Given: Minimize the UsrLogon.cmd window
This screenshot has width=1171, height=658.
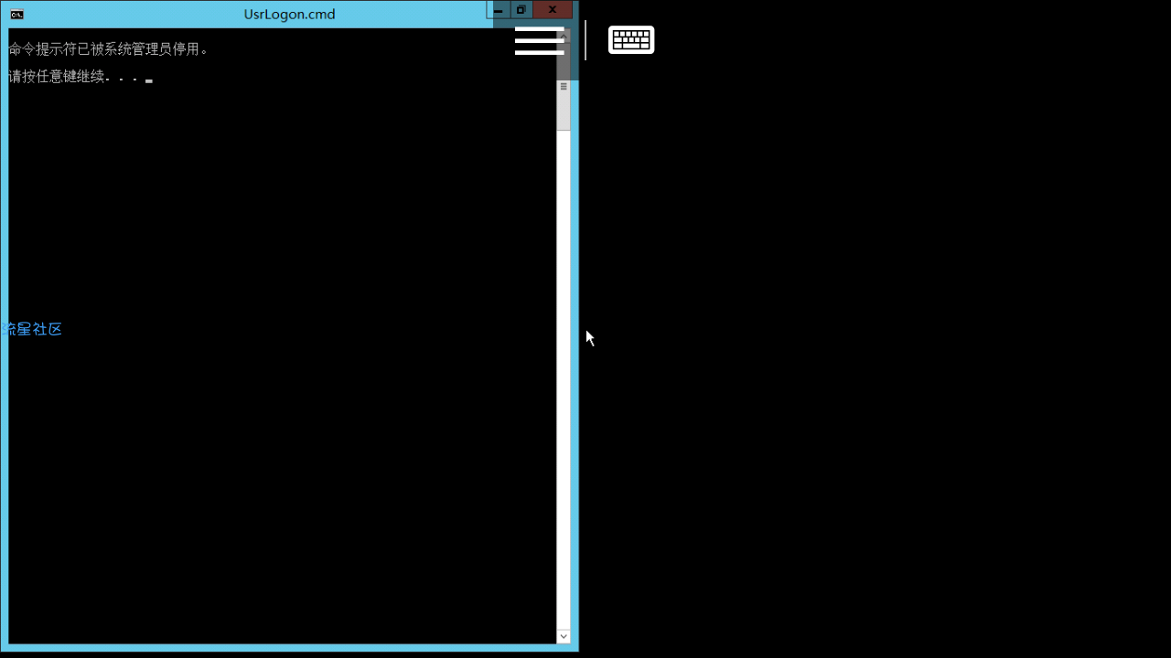Looking at the screenshot, I should (499, 10).
